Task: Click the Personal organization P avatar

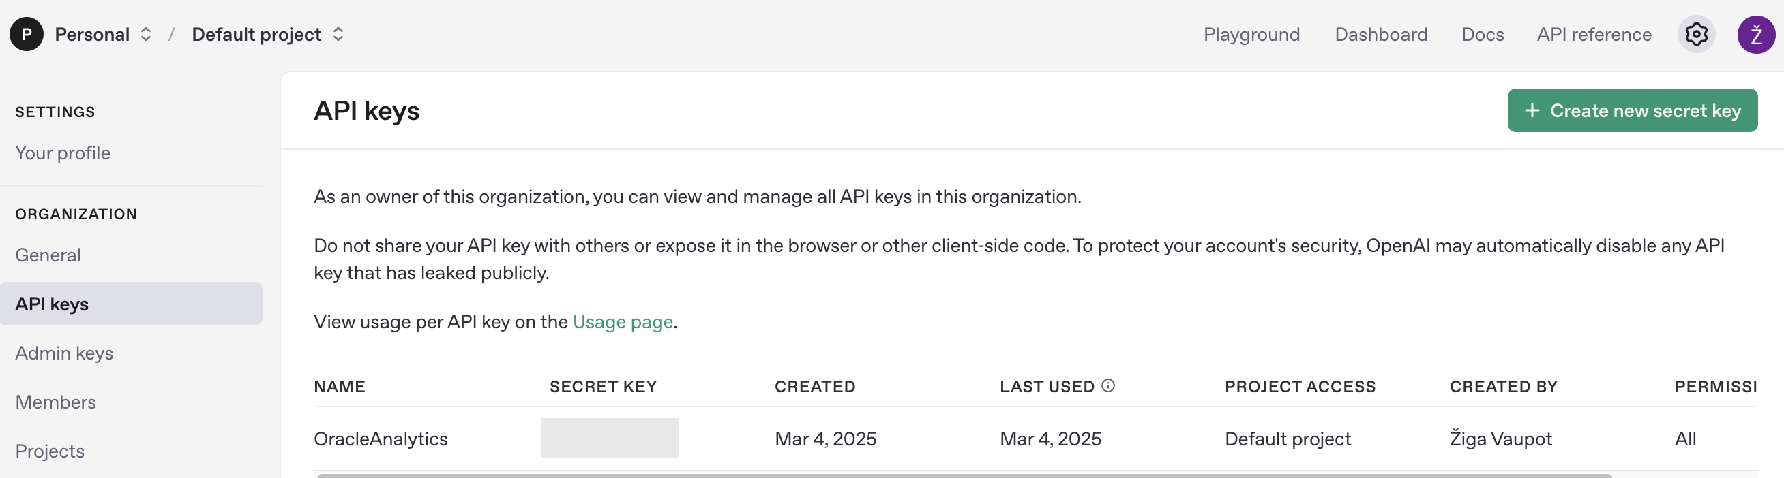Action: click(x=27, y=34)
